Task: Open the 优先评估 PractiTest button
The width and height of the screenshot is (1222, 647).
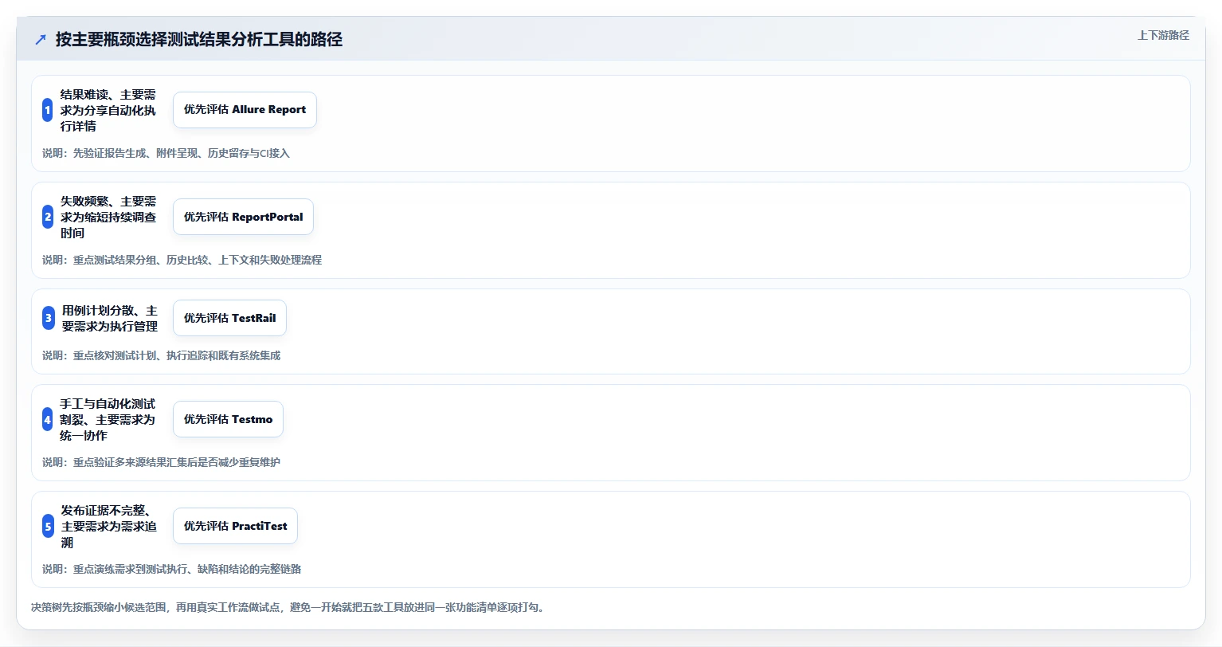Action: tap(235, 526)
